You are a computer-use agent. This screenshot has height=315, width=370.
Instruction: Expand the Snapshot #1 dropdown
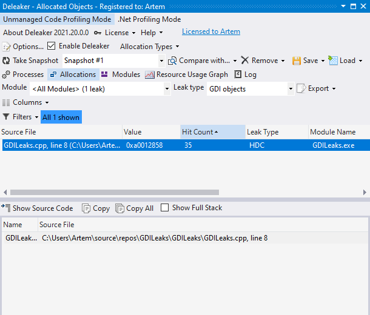pos(161,61)
